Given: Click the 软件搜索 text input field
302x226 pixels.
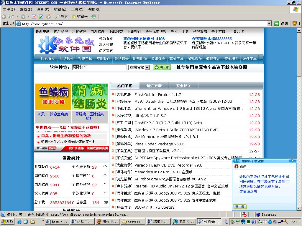Looking at the screenshot, I should (99, 67).
